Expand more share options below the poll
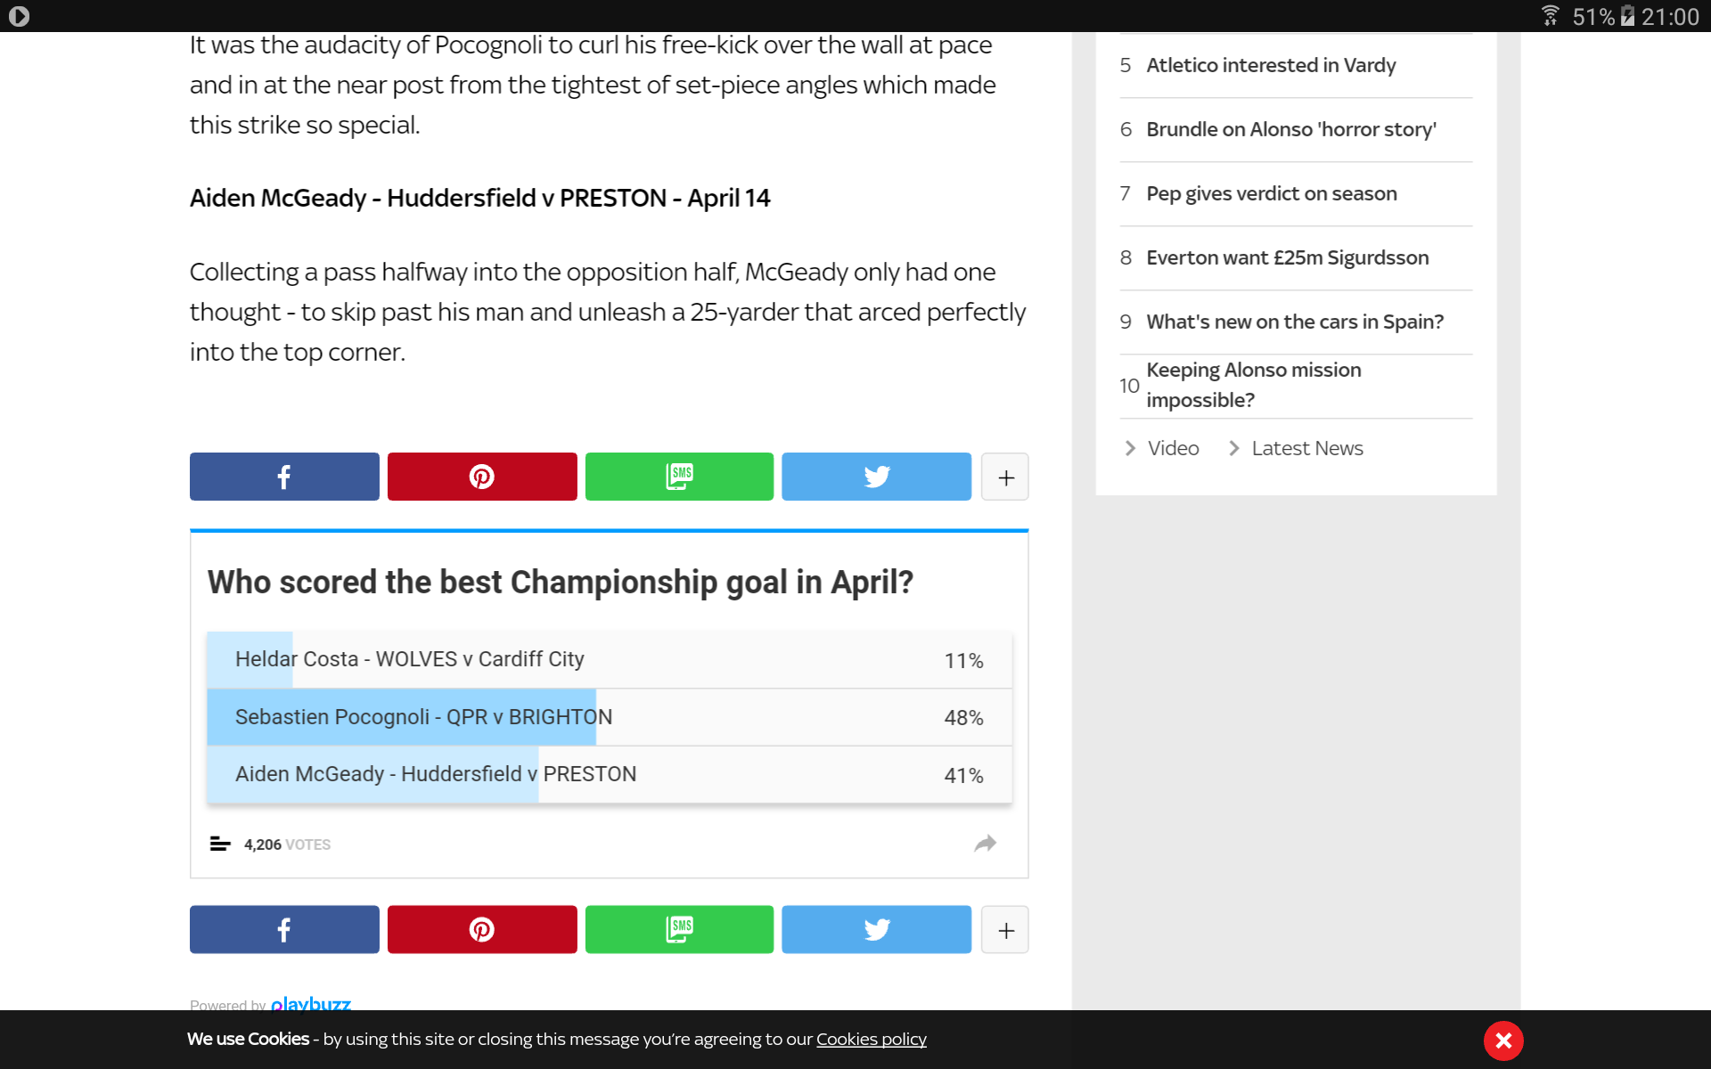This screenshot has height=1069, width=1711. 1005,930
